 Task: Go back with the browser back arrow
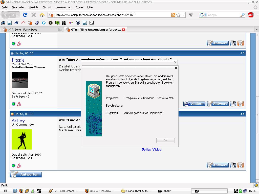point(6,15)
